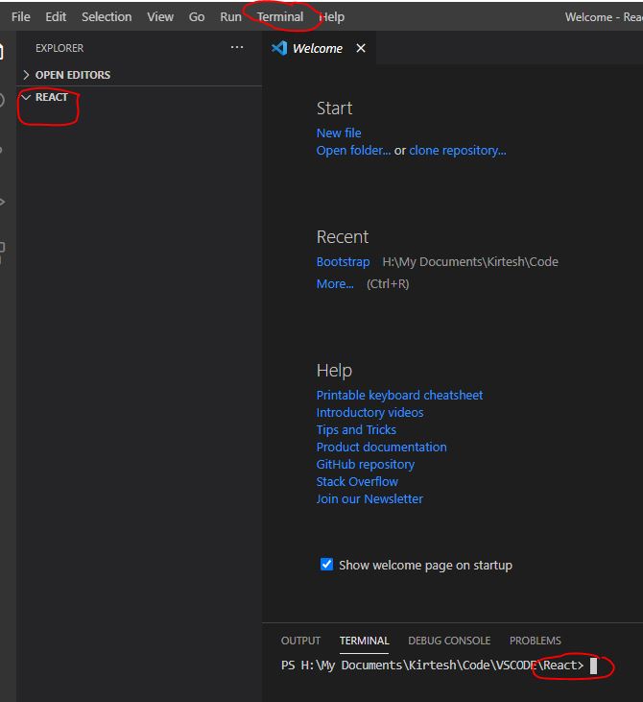Switch to the Output panel tab
643x702 pixels.
(x=300, y=641)
